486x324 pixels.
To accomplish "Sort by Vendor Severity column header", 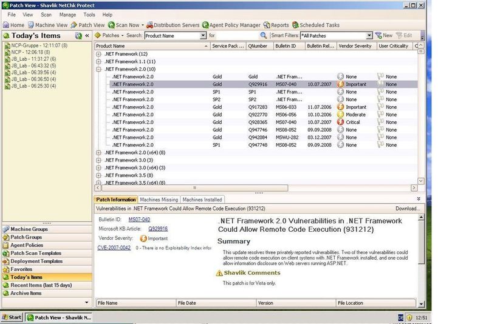I will [x=357, y=46].
